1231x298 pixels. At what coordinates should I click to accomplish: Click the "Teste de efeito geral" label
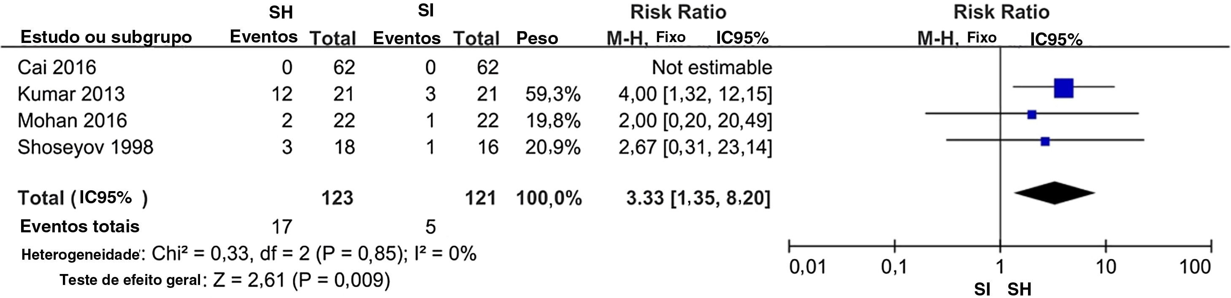pyautogui.click(x=130, y=280)
